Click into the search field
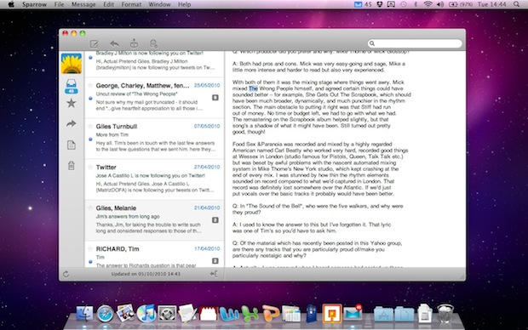Screen dimensions: 528x330 pos(415,43)
